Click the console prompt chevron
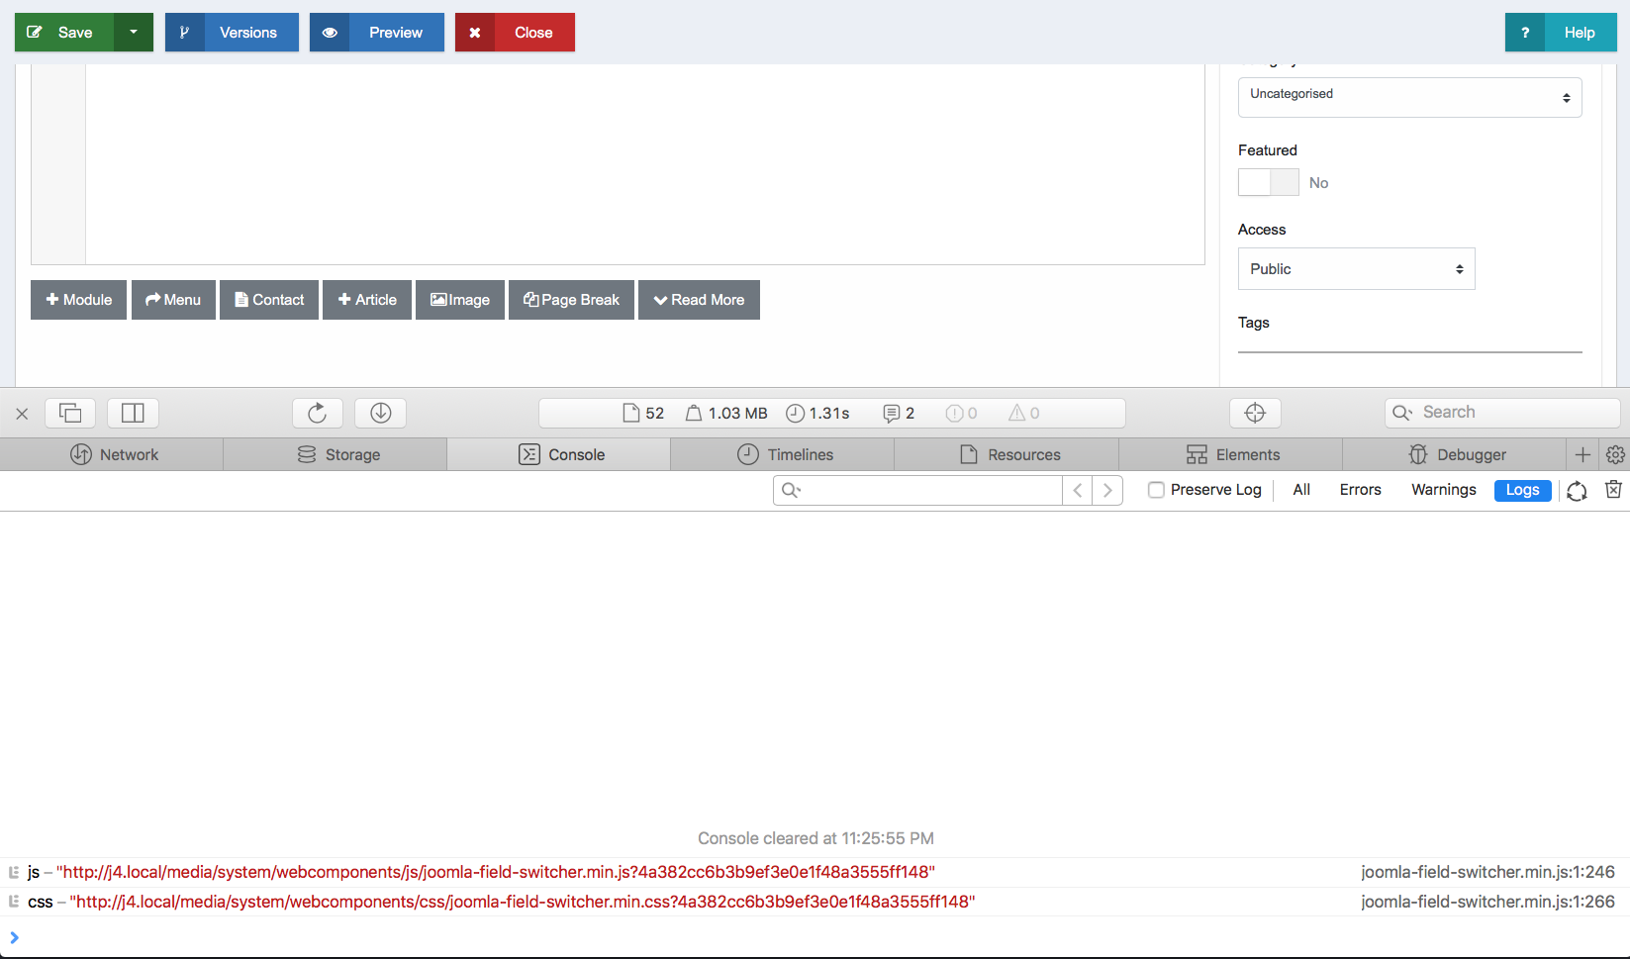Screen dimensions: 1630x959 pyautogui.click(x=14, y=937)
